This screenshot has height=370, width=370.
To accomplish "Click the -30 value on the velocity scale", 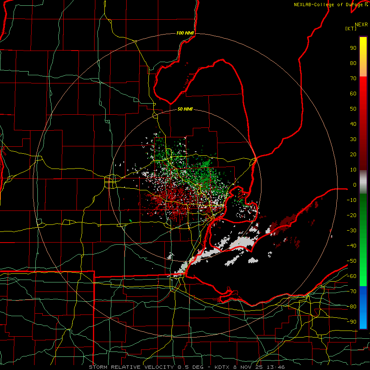I will tap(351, 231).
